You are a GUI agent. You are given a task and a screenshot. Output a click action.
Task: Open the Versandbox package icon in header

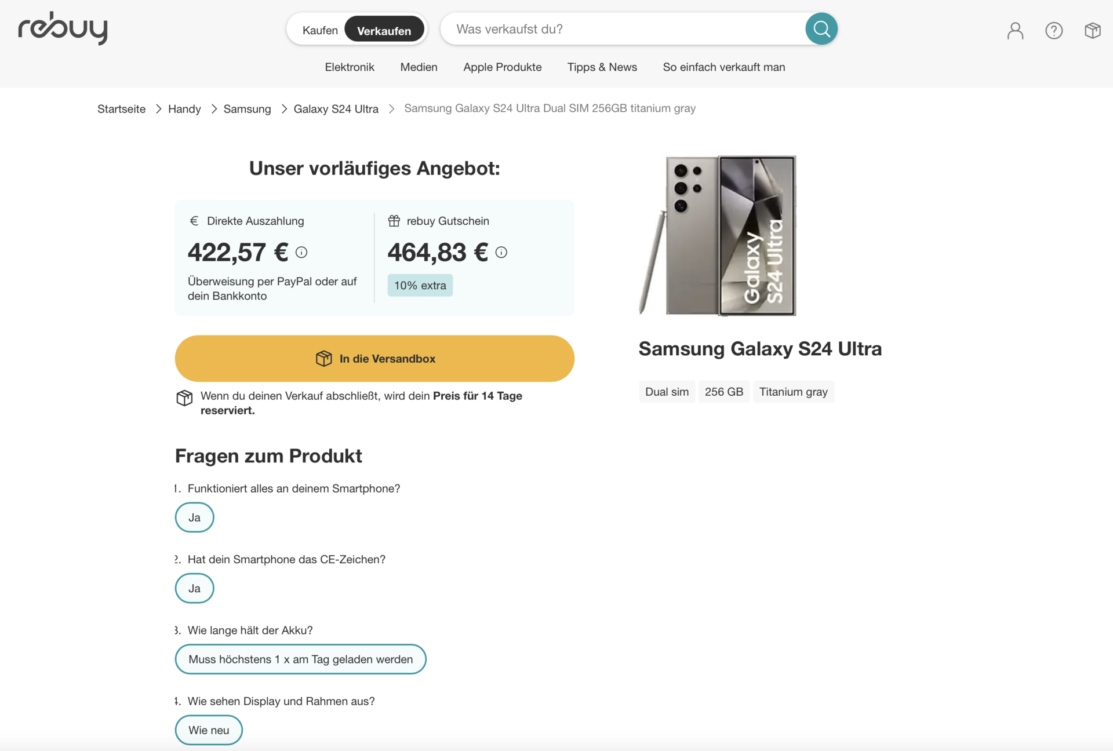tap(1093, 31)
